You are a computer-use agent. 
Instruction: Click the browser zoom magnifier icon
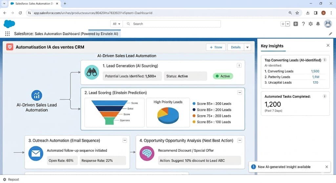290,13
